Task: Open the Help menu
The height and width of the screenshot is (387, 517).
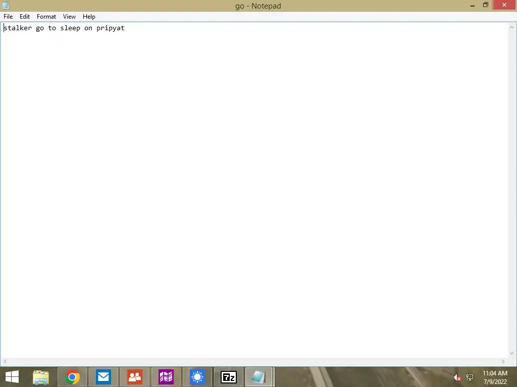Action: [89, 17]
